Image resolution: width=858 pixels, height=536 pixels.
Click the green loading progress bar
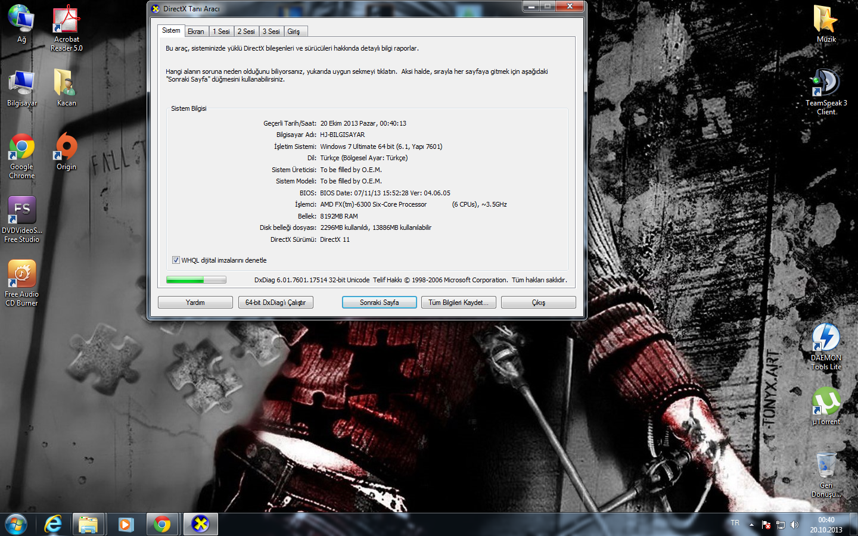coord(196,280)
